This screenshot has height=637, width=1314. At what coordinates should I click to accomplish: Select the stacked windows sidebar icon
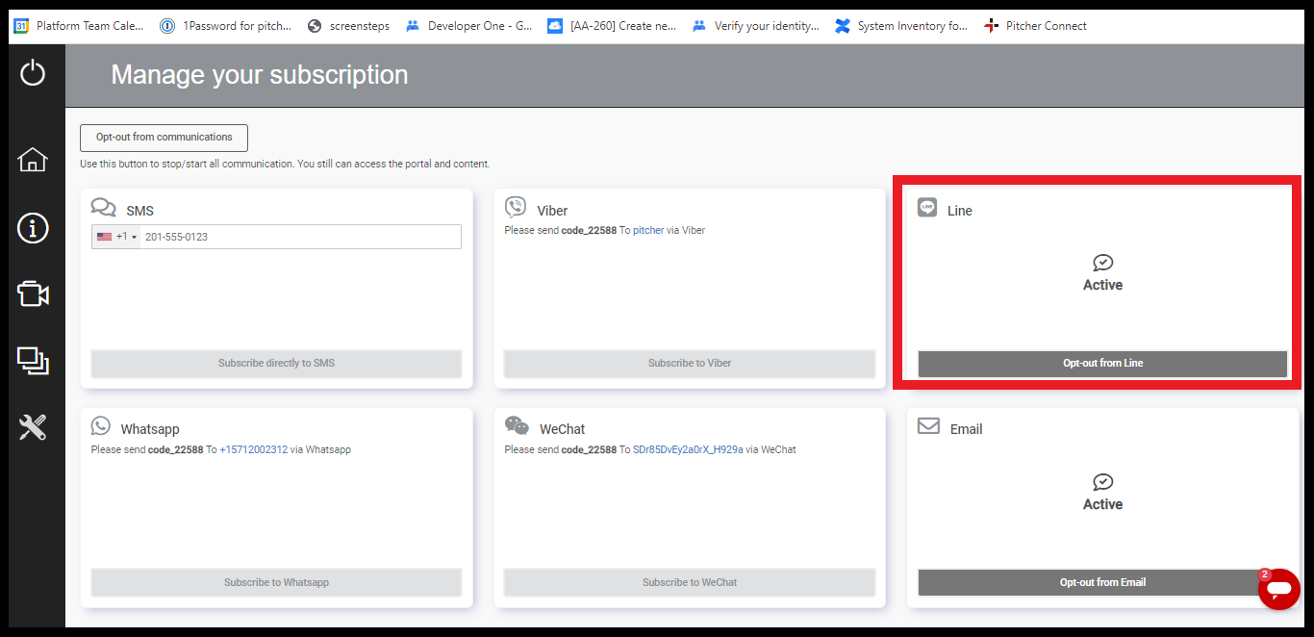pos(33,361)
